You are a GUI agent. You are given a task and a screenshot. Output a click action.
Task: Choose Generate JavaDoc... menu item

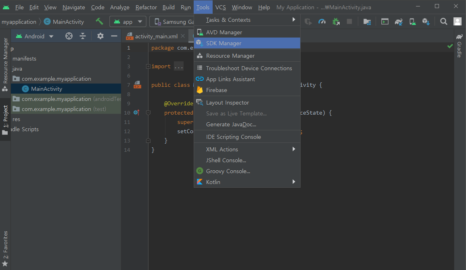pos(247,124)
